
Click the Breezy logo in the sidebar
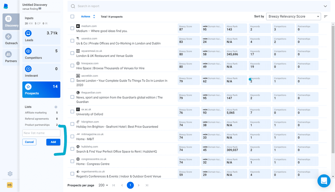pyautogui.click(x=6, y=6)
